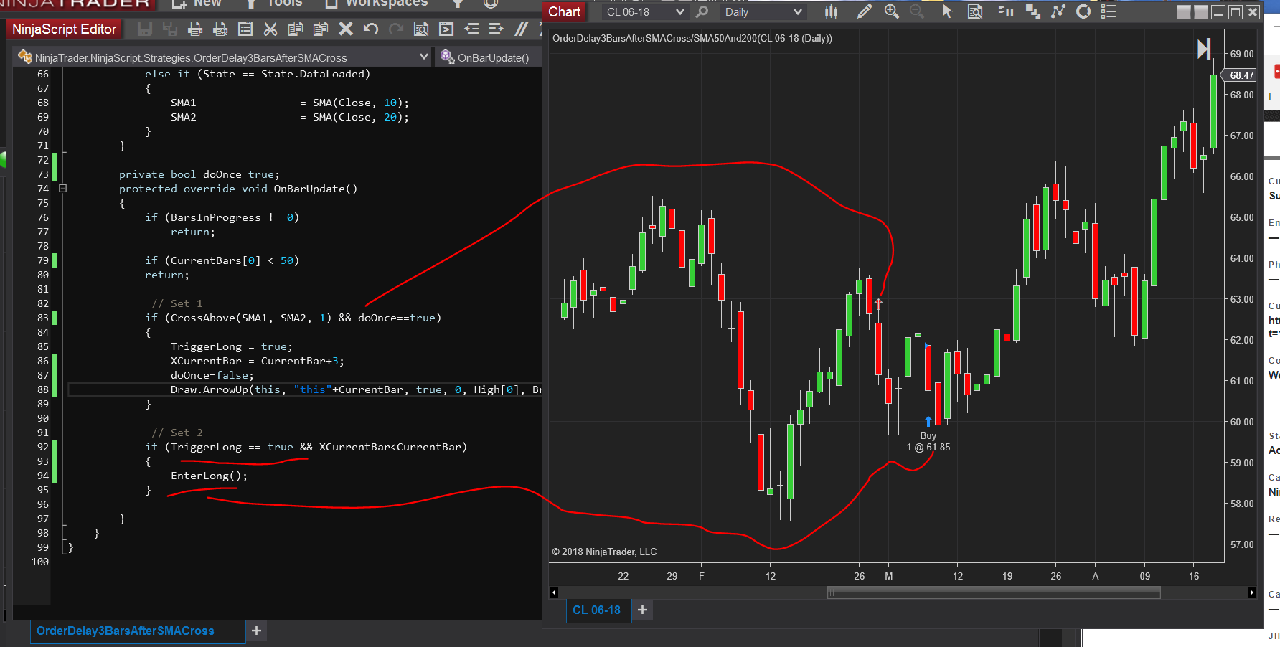Open the Daily interval dropdown
1280x647 pixels.
[x=762, y=12]
